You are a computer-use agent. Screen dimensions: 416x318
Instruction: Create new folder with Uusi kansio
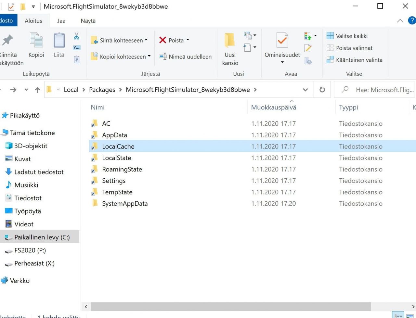click(230, 49)
